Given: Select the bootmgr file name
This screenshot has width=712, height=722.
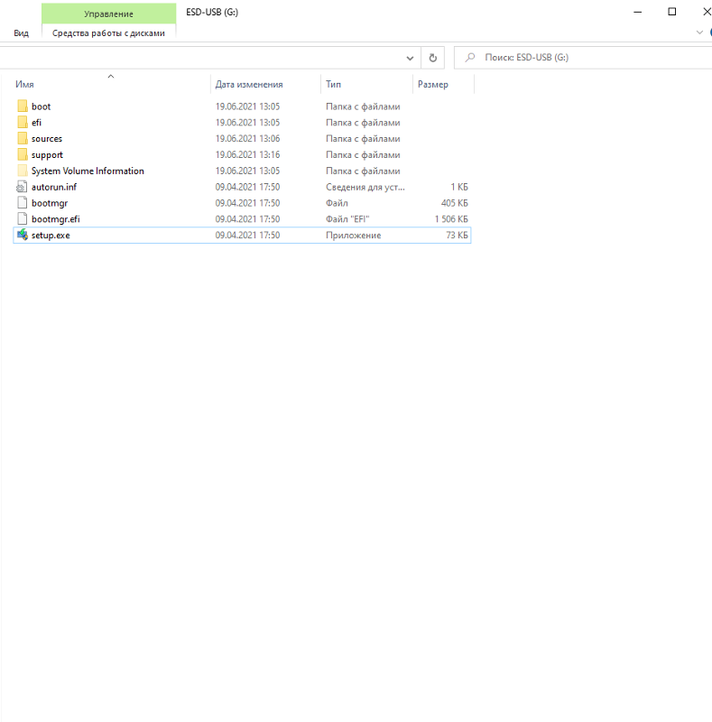Looking at the screenshot, I should point(50,203).
